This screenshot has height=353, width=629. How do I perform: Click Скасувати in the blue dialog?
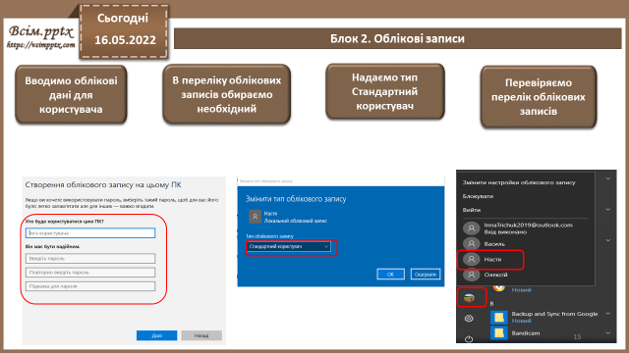click(426, 275)
